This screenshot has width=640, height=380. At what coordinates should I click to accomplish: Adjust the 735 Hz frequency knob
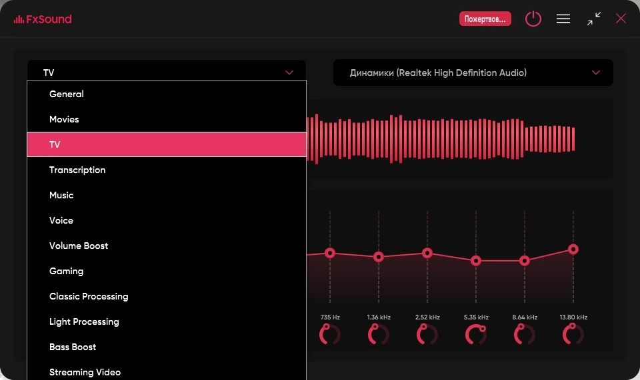[x=330, y=334]
